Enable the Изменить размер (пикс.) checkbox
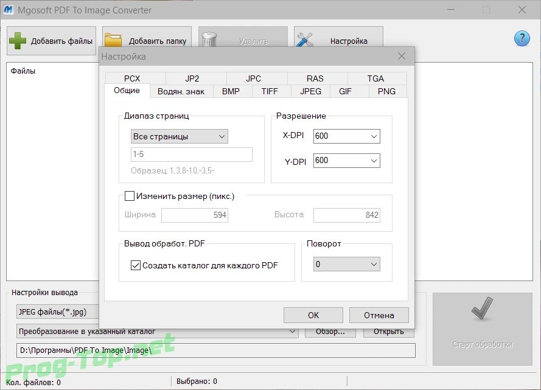 pyautogui.click(x=130, y=196)
